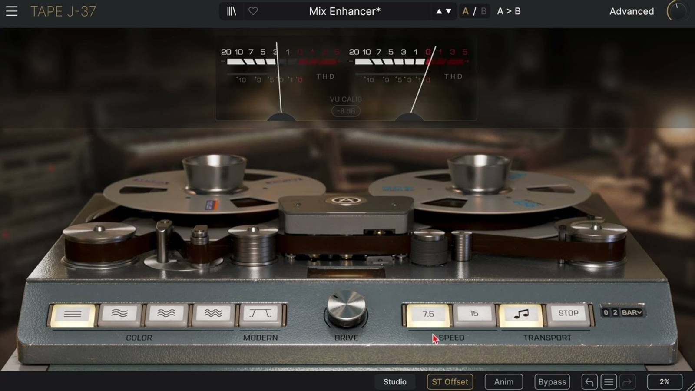Viewport: 695px width, 391px height.
Task: Click the Studio button in the footer
Action: [395, 382]
